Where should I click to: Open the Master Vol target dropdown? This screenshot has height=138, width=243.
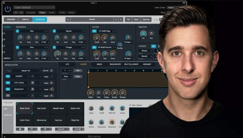point(28,70)
